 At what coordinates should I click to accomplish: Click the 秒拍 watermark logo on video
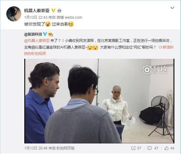click(x=155, y=70)
